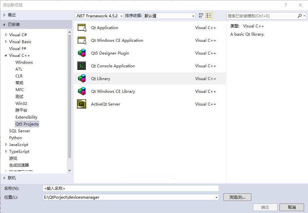Click the Qt5 Designer Plugin cubes icon
The width and height of the screenshot is (308, 213).
tap(82, 53)
